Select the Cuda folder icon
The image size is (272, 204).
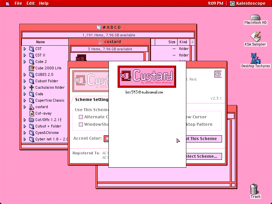click(32, 94)
